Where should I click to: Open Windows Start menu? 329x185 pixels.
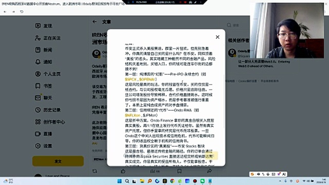click(x=120, y=181)
